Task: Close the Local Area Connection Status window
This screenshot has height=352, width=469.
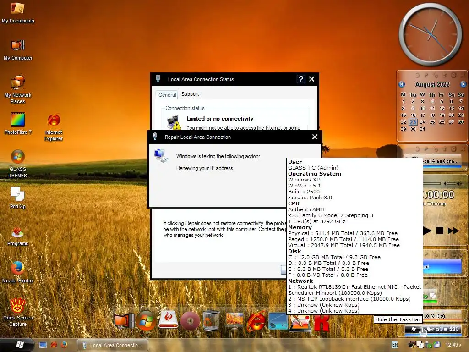Action: [311, 79]
